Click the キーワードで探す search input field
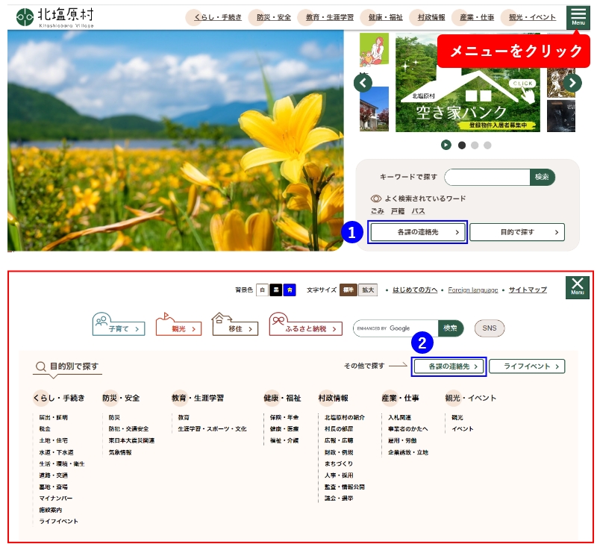 487,177
